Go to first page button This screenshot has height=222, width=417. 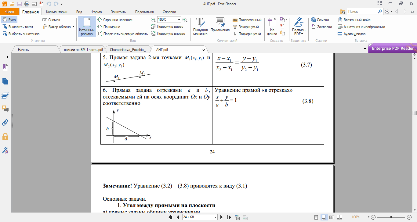171,217
